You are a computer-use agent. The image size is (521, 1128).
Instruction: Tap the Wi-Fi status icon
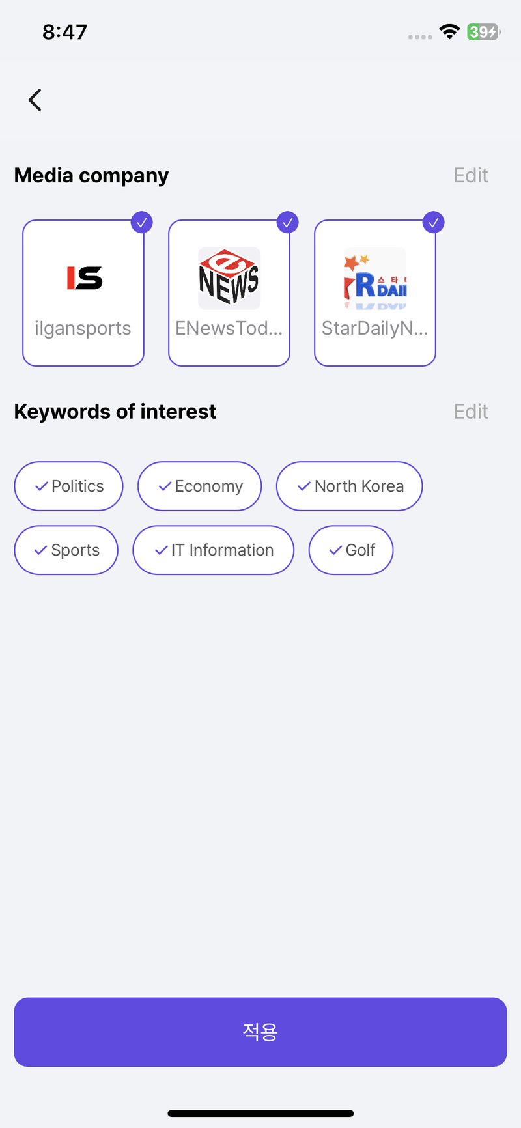click(x=449, y=32)
